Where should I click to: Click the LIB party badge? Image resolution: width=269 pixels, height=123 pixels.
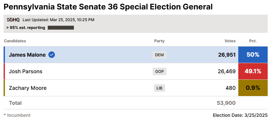[x=160, y=88]
